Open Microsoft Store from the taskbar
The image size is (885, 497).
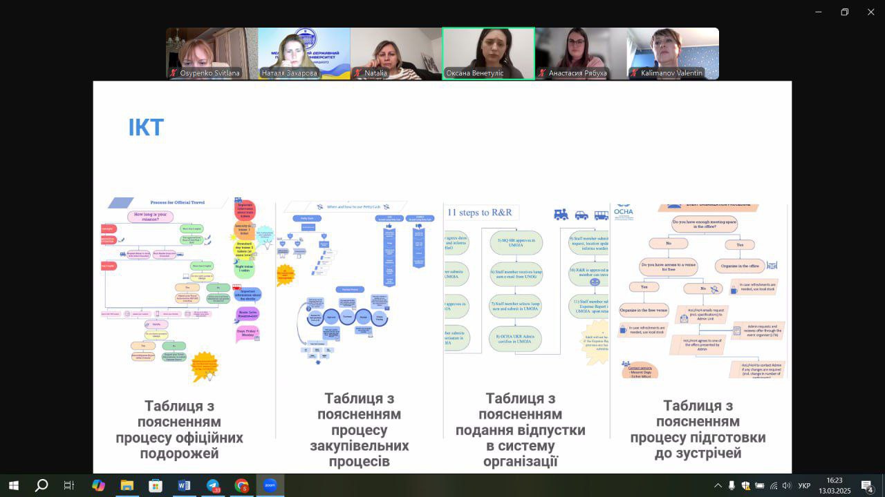tap(156, 485)
